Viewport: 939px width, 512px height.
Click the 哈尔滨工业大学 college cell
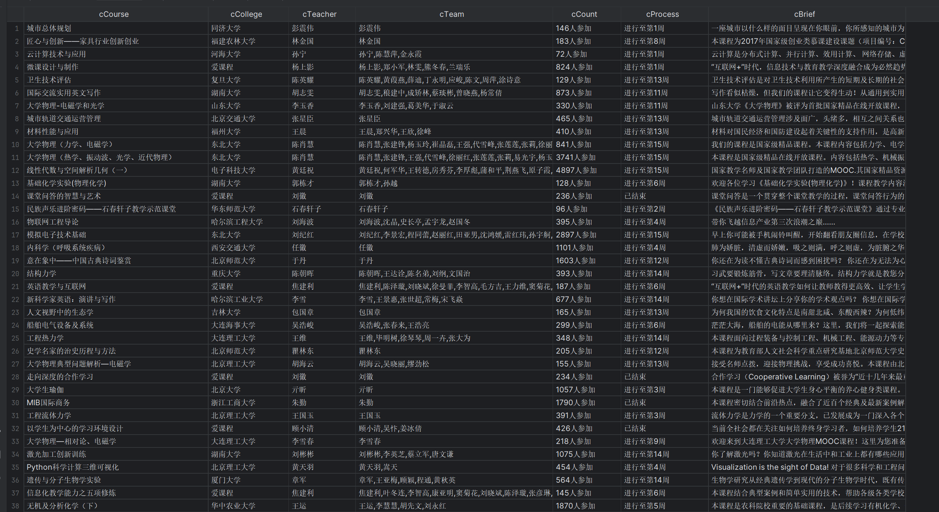pos(237,300)
